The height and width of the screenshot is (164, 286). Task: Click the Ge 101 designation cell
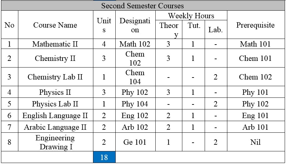click(135, 142)
